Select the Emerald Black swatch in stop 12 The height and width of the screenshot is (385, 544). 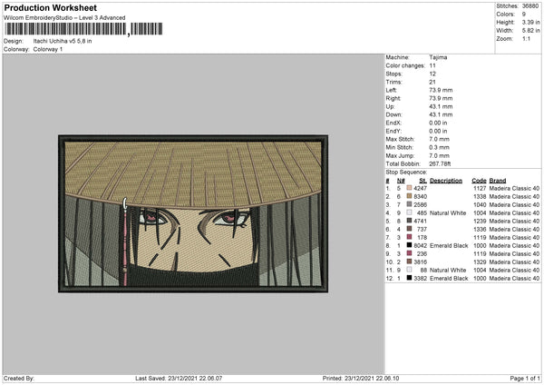point(410,278)
